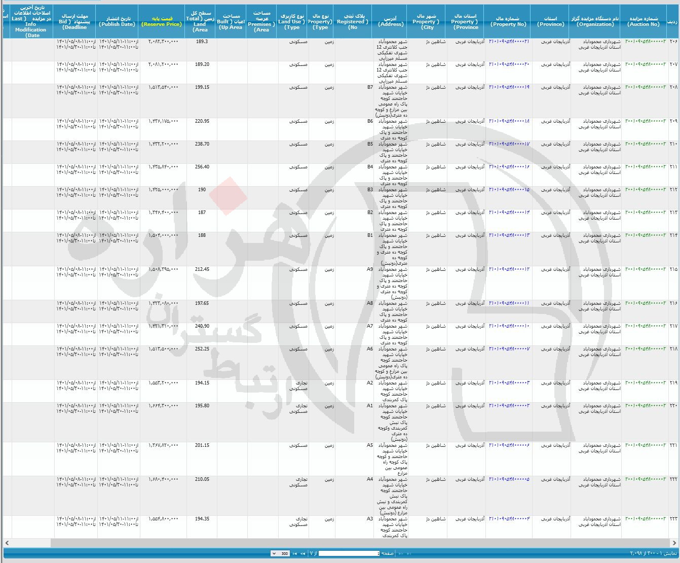Screen dimensions: 680x563
Task: Open the property number link for plot A4
Action: [x=509, y=479]
